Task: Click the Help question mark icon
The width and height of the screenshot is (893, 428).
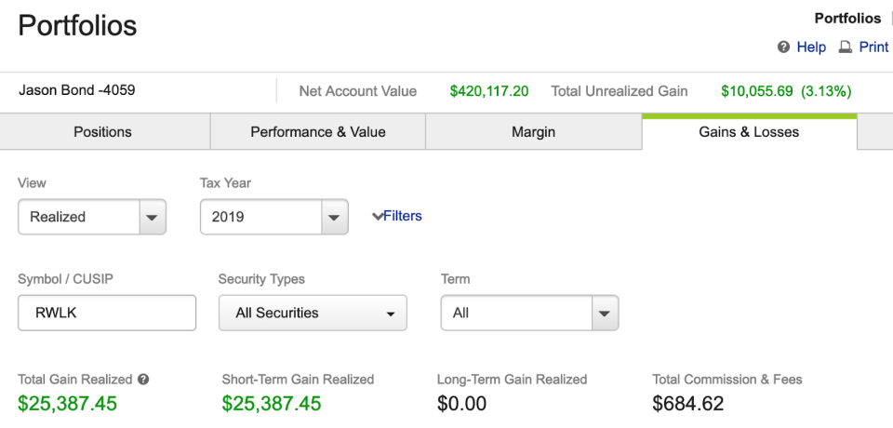Action: click(x=783, y=47)
